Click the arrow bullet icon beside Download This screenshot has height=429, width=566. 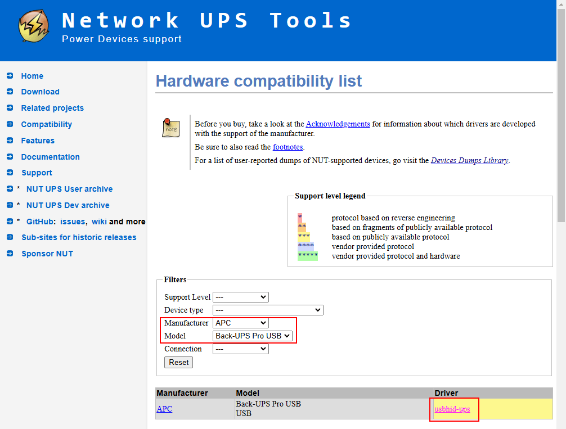coord(10,92)
